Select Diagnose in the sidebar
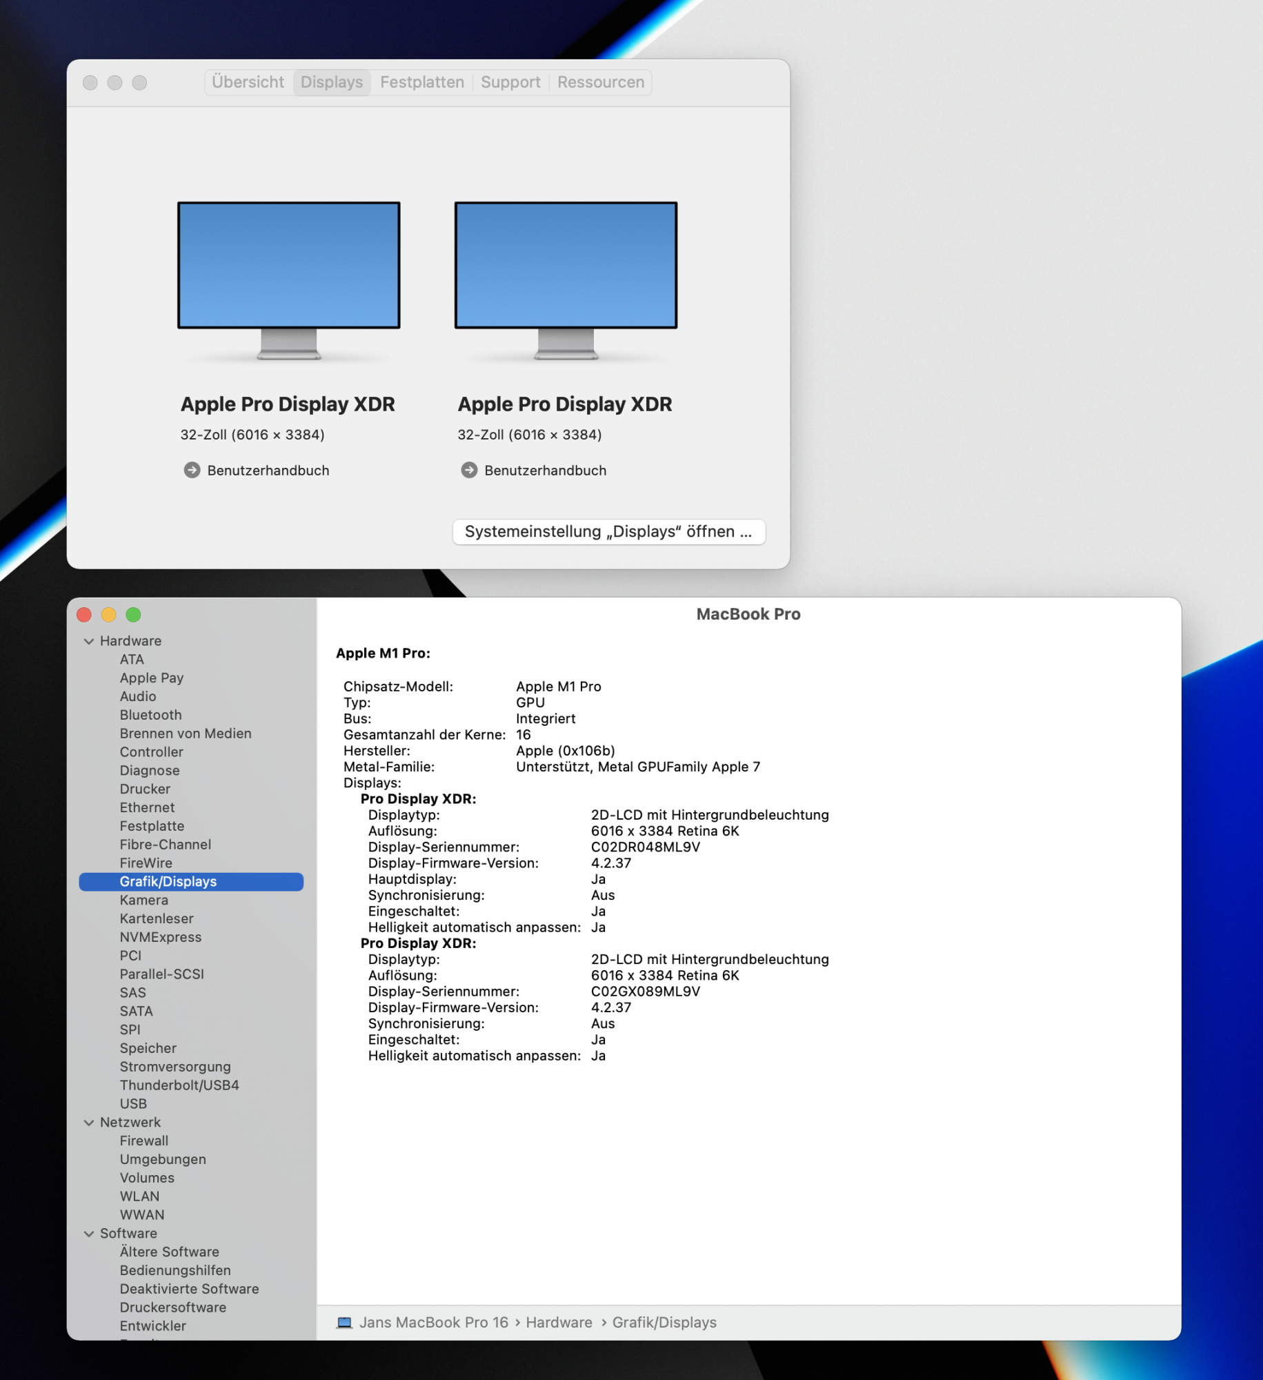The width and height of the screenshot is (1263, 1380). coord(150,771)
